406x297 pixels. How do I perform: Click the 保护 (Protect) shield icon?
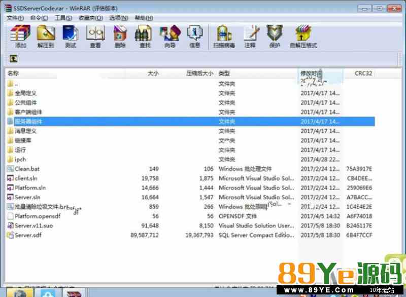(x=275, y=36)
